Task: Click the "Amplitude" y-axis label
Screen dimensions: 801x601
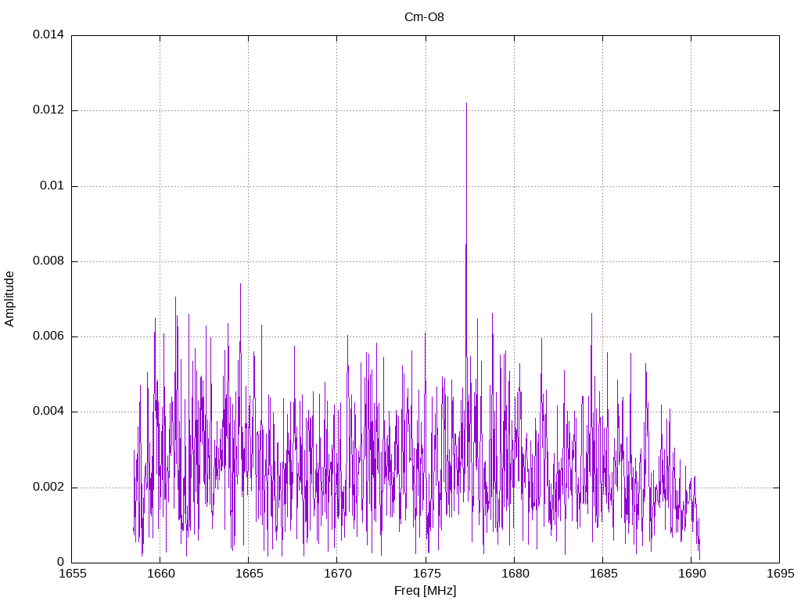Action: pyautogui.click(x=9, y=299)
